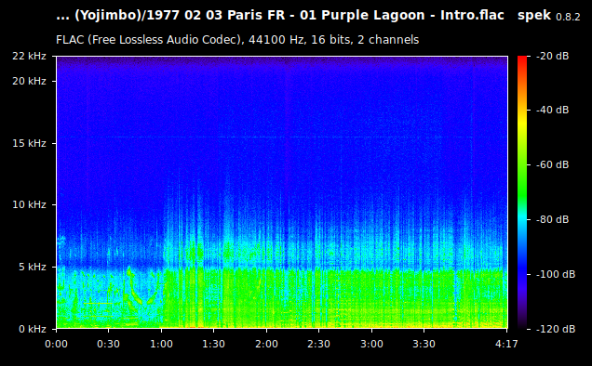Click the '-60 dB' scale label
The width and height of the screenshot is (592, 366).
coord(552,164)
